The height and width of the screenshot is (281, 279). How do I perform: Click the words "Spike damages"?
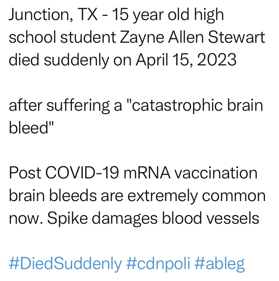coord(102,218)
